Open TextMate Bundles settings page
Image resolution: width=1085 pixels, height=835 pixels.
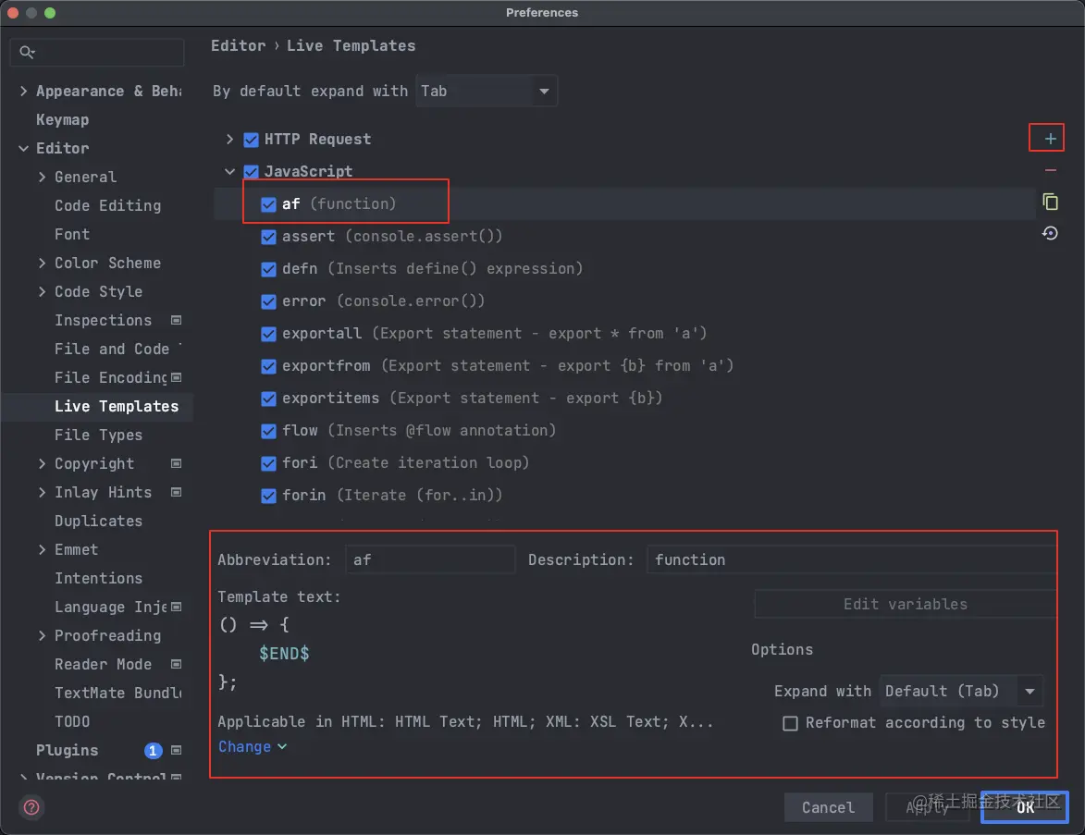[117, 694]
